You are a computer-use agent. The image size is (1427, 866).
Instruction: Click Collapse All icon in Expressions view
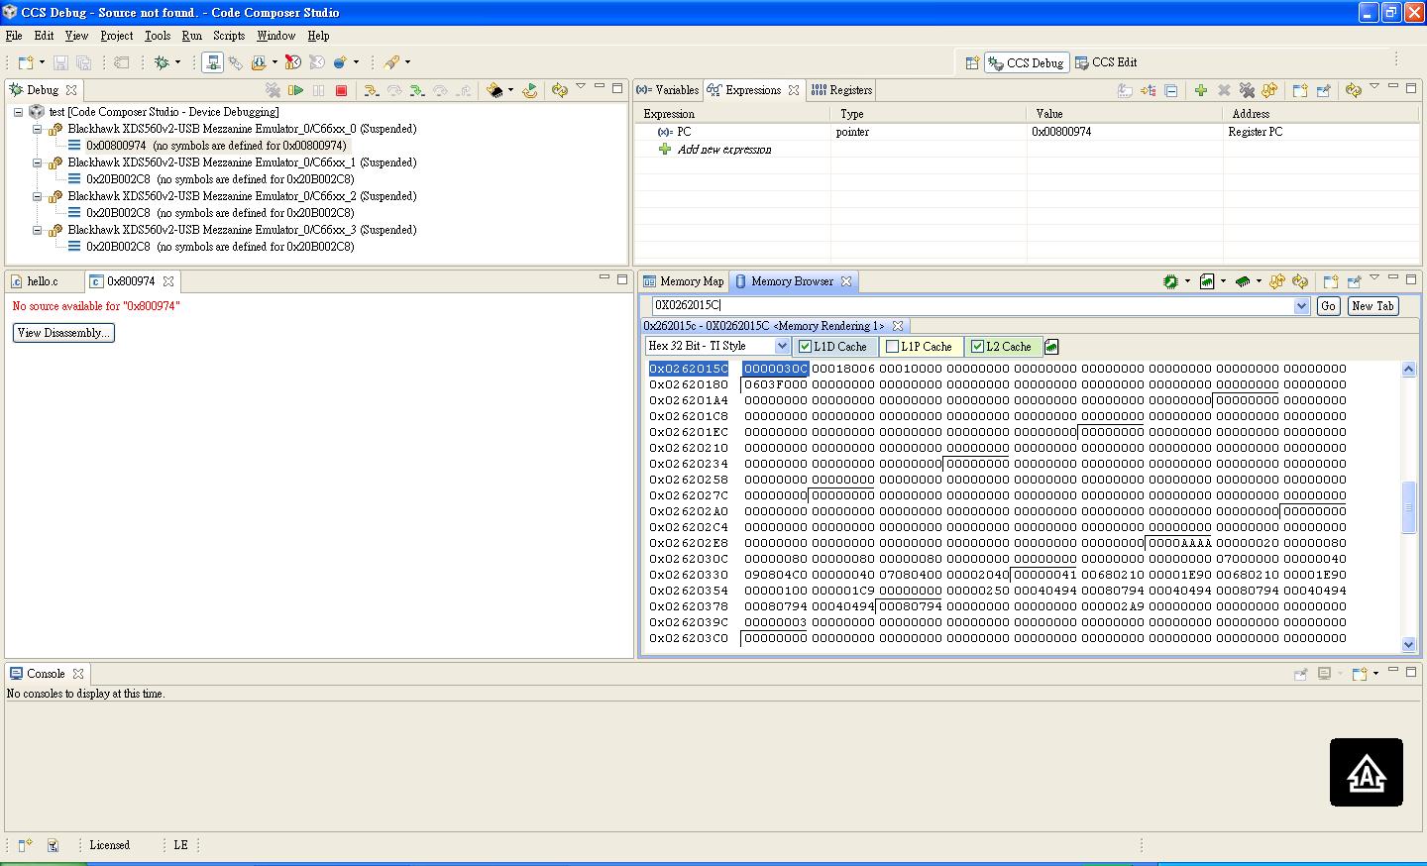click(x=1170, y=90)
